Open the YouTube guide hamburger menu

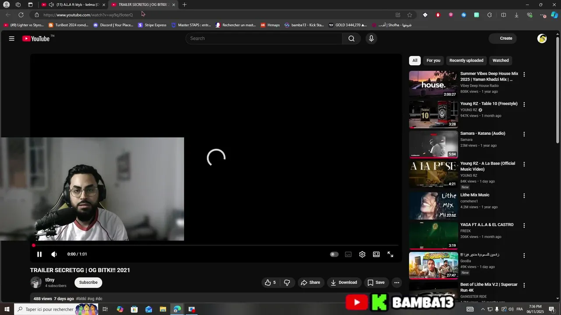tap(12, 38)
